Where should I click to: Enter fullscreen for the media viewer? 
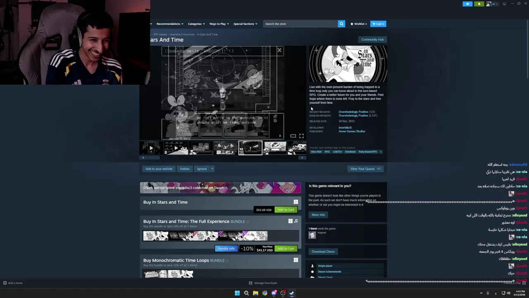[301, 136]
